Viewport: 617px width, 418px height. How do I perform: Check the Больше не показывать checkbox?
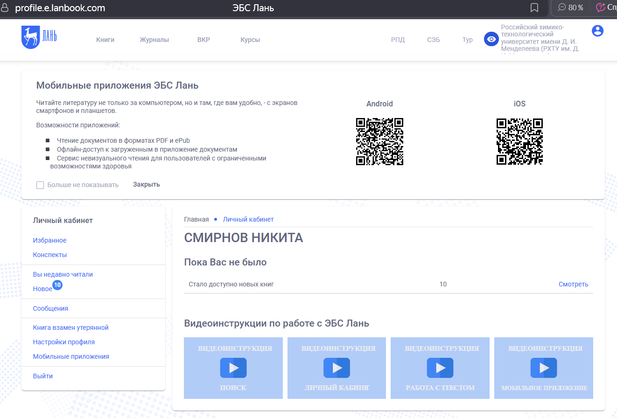tap(40, 185)
